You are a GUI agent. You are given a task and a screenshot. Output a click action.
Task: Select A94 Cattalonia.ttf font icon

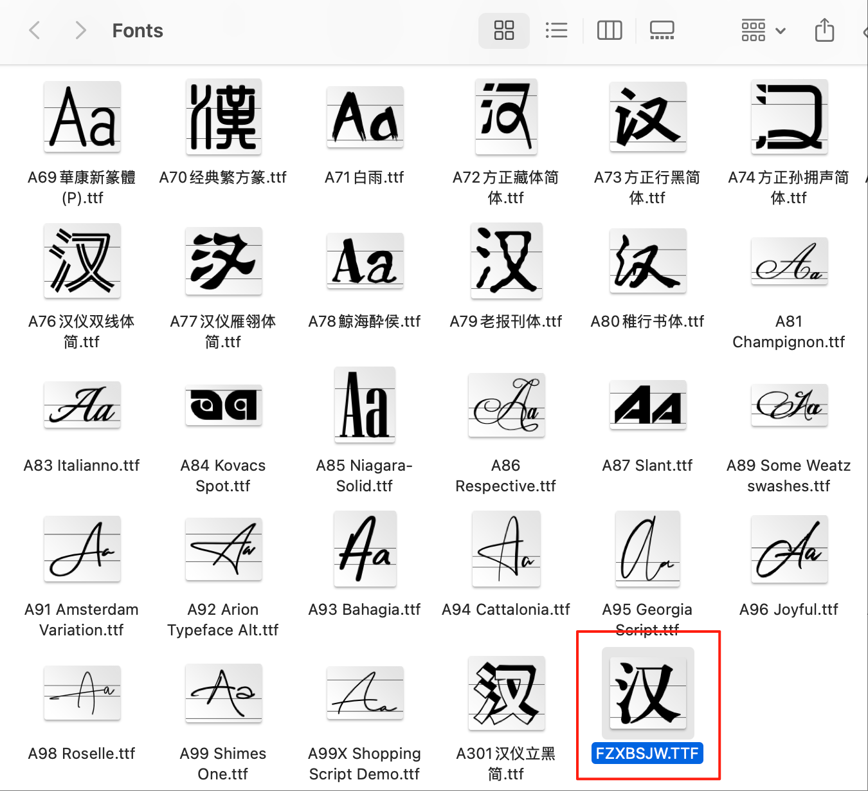(507, 549)
